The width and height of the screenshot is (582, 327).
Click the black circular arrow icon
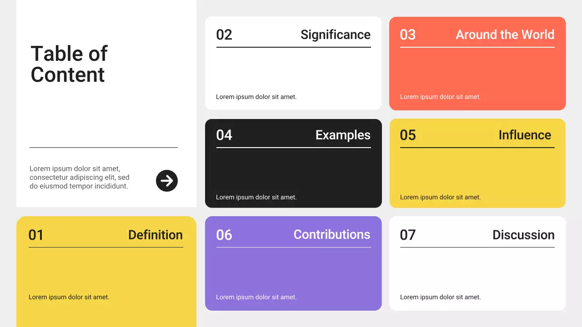point(167,181)
